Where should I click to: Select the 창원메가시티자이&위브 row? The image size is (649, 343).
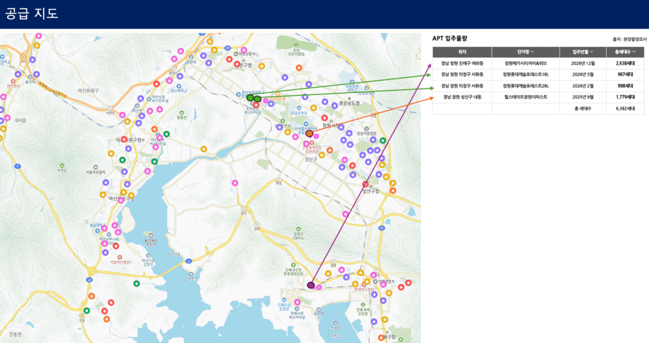[526, 64]
